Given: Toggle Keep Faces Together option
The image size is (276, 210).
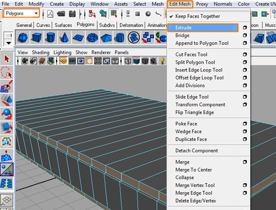Looking at the screenshot, I should [x=198, y=17].
